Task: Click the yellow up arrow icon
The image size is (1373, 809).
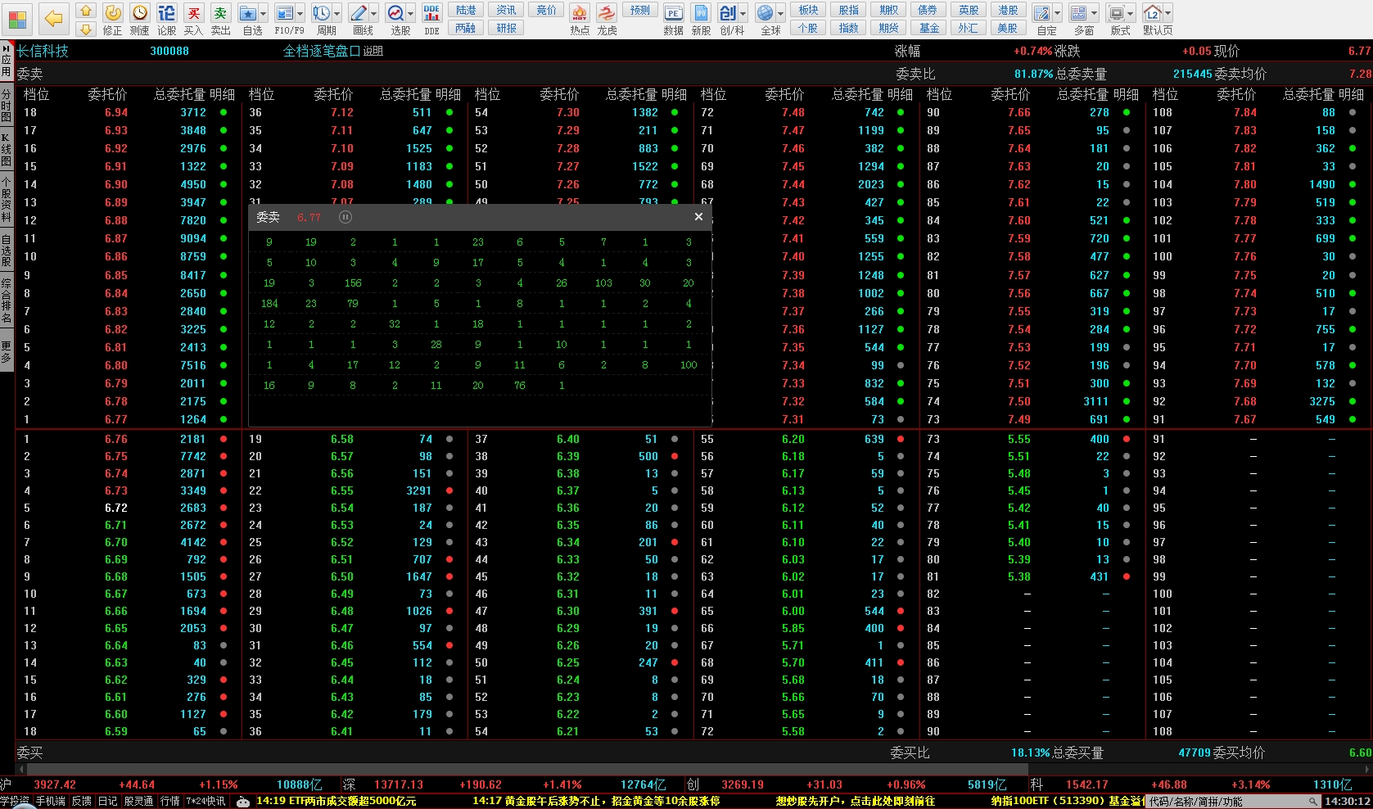Action: 86,11
